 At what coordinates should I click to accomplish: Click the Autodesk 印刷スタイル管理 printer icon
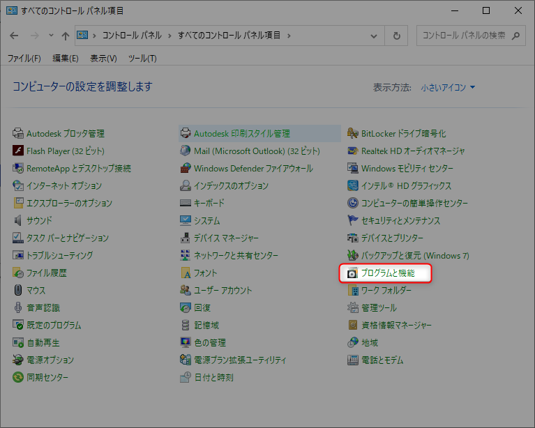[186, 133]
